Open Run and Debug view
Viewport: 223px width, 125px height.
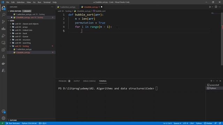[x=3, y=36]
